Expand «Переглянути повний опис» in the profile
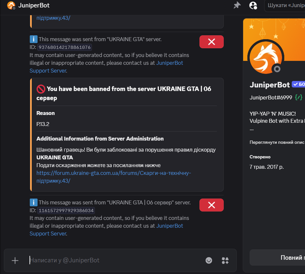Image resolution: width=305 pixels, height=274 pixels. [x=277, y=142]
